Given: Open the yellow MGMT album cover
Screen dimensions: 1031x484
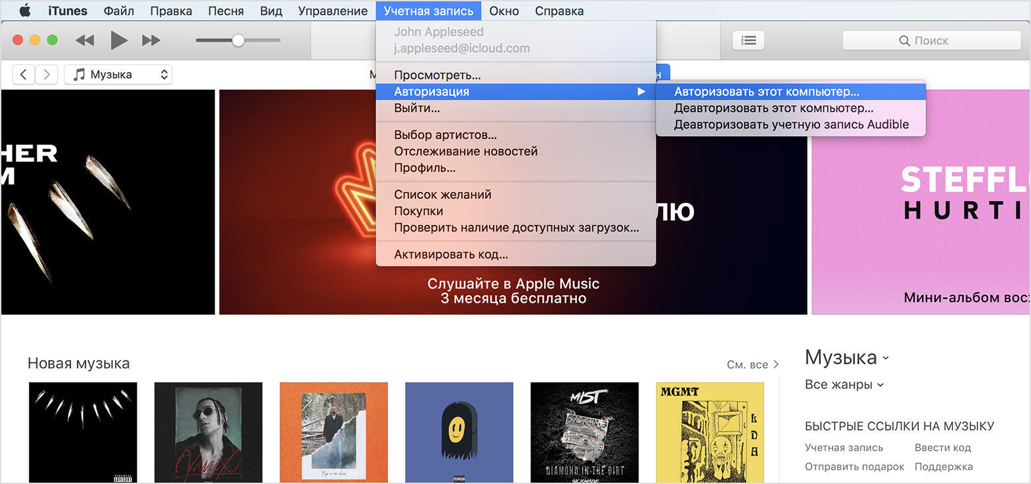Looking at the screenshot, I should click(x=710, y=432).
